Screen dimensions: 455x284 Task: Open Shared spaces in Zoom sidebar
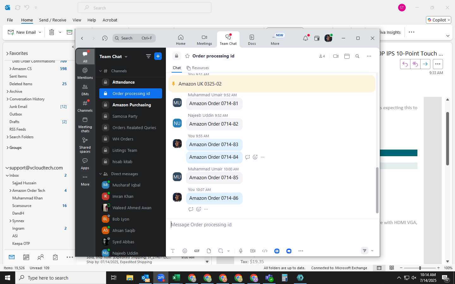(85, 145)
